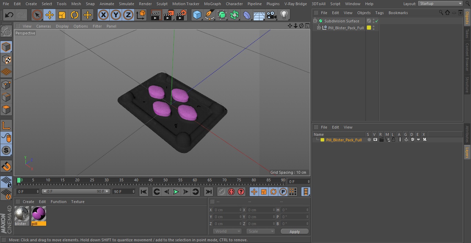
Task: Select the Rotate tool
Action: click(74, 15)
